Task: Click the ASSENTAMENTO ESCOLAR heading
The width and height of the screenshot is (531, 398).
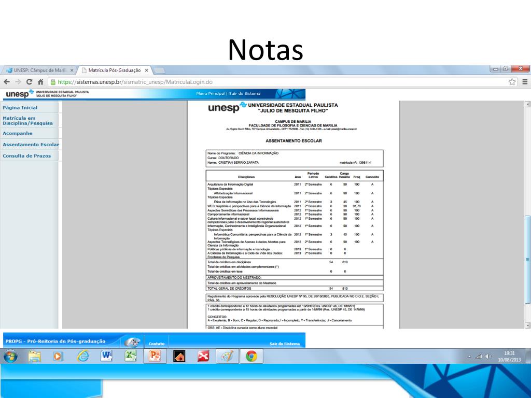Action: [294, 141]
